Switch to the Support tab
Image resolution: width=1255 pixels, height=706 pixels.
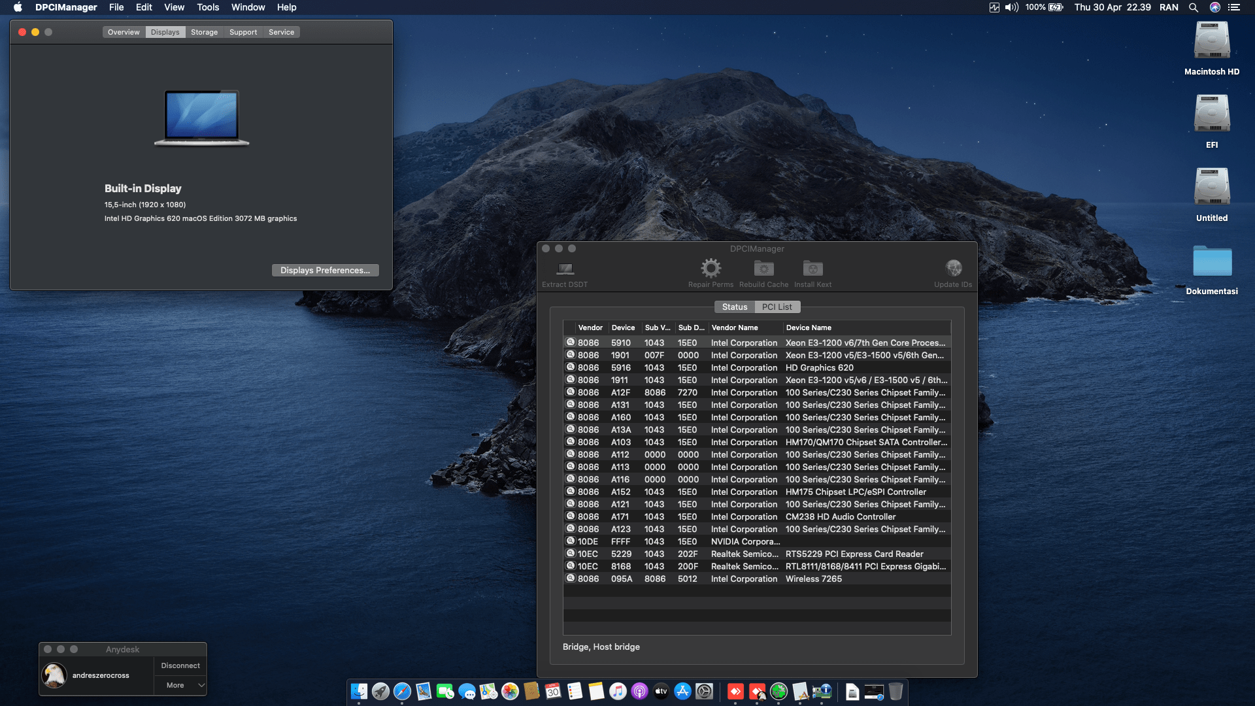(x=243, y=32)
